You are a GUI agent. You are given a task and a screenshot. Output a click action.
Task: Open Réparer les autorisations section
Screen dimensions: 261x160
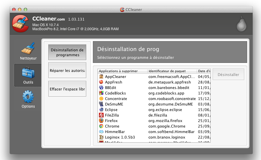click(67, 70)
